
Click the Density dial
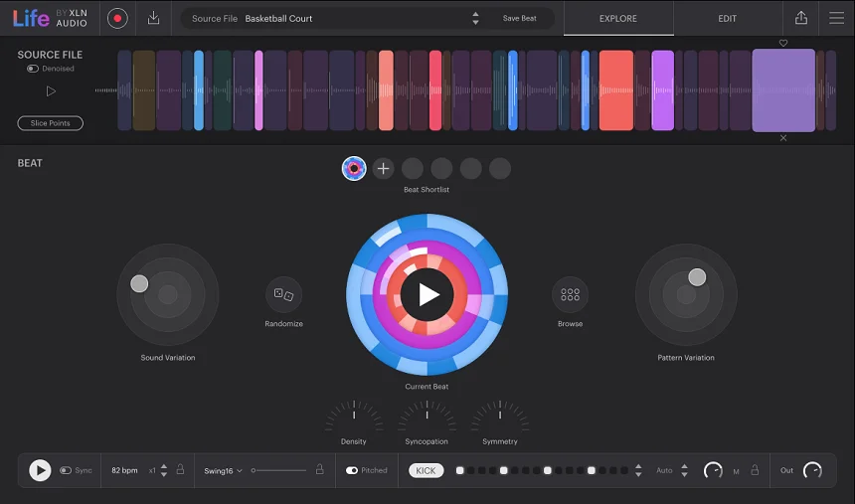tap(354, 417)
